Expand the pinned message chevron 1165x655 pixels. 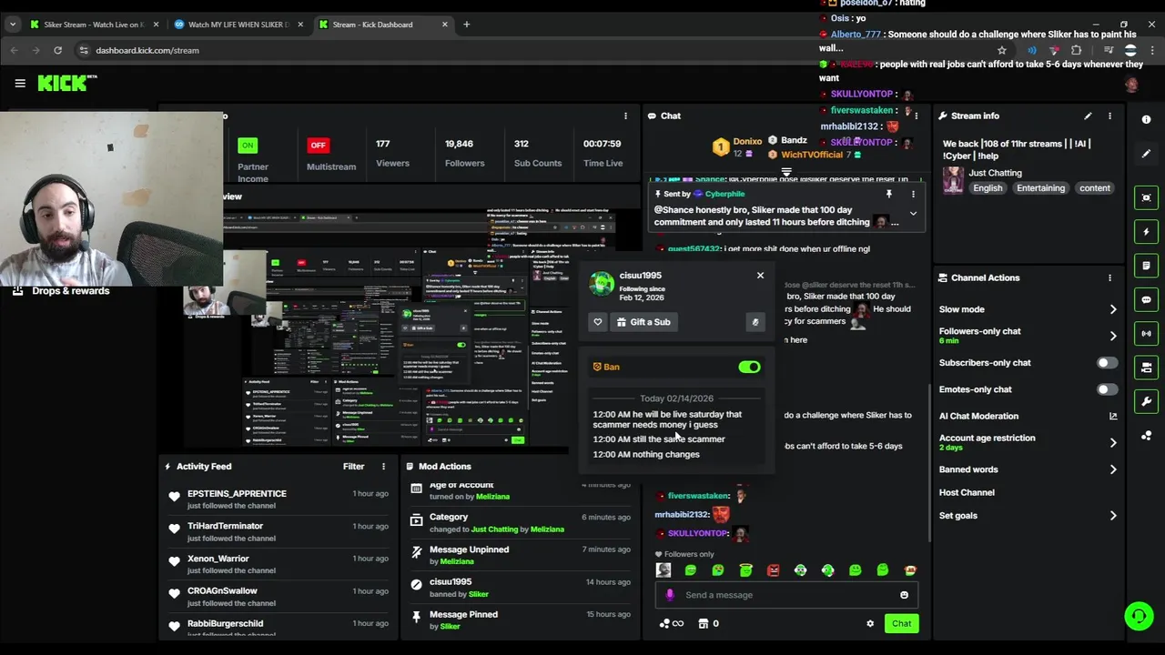913,214
